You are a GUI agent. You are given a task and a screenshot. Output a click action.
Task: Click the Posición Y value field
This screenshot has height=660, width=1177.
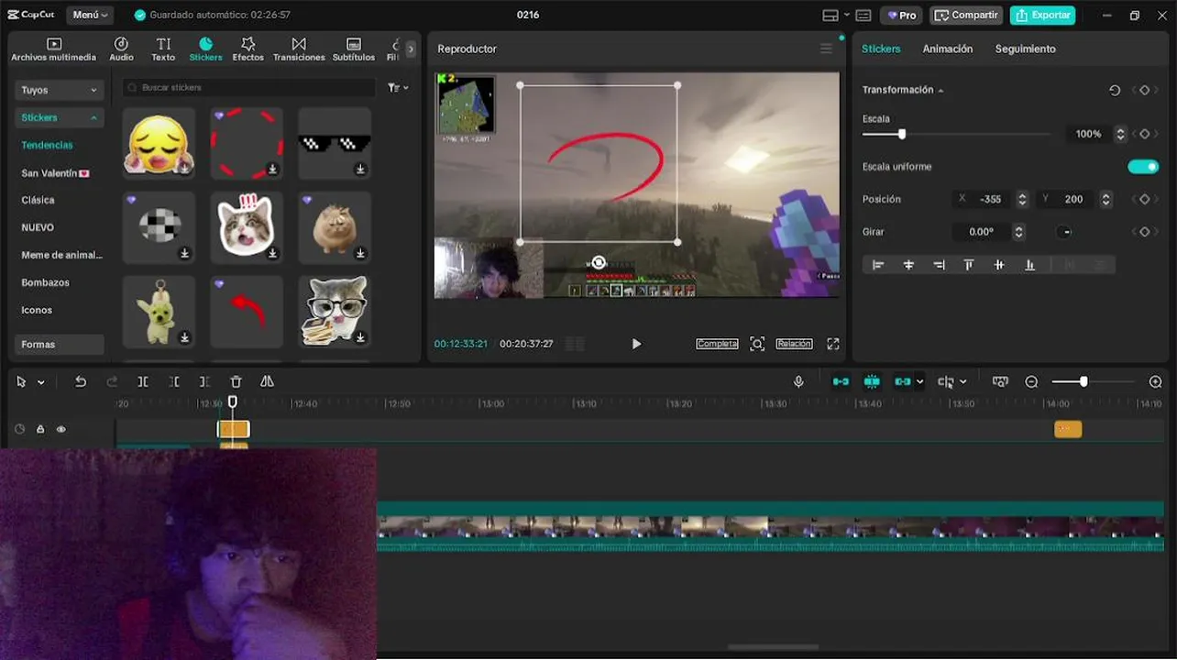point(1075,199)
